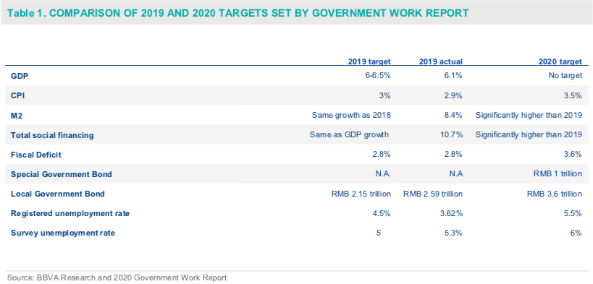Click the BBVA Research source note
The image size is (593, 284).
coord(117,278)
